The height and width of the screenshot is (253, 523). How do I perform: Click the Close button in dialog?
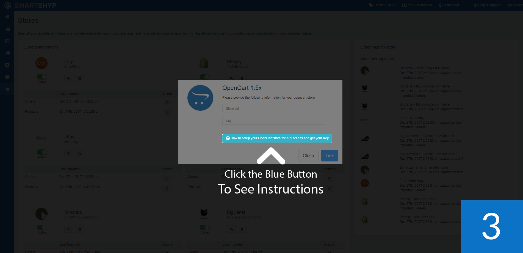click(x=308, y=155)
